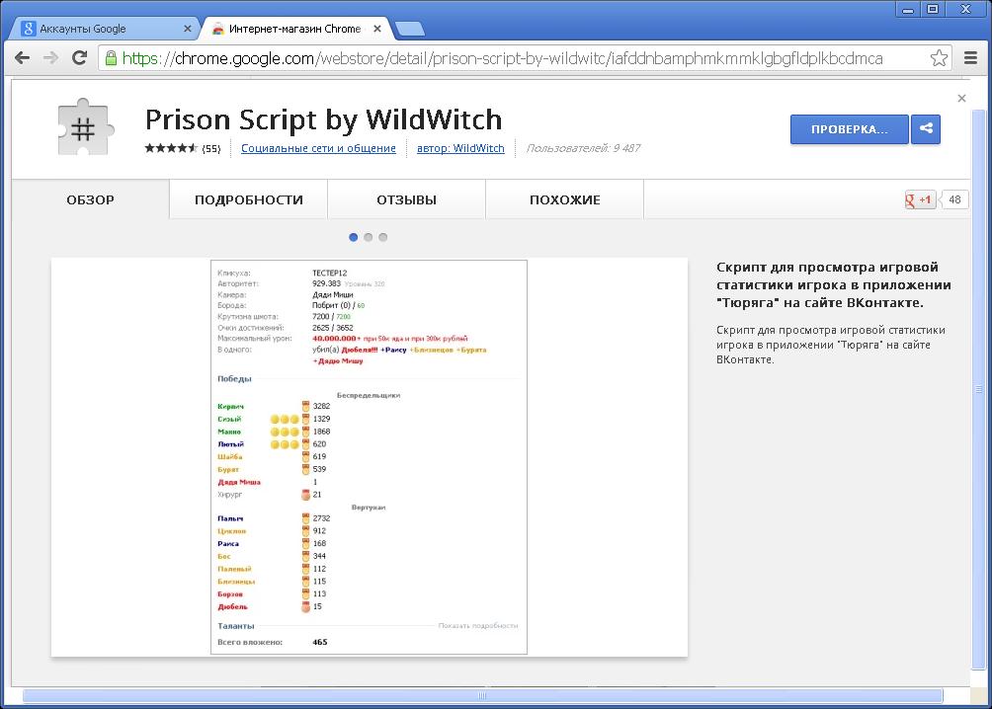The height and width of the screenshot is (709, 992).
Task: Close the Интернет-магазин Chrome tab
Action: (377, 29)
